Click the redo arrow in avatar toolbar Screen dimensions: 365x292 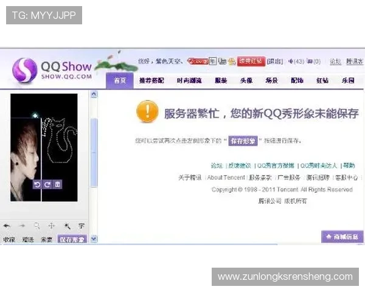click(x=23, y=226)
